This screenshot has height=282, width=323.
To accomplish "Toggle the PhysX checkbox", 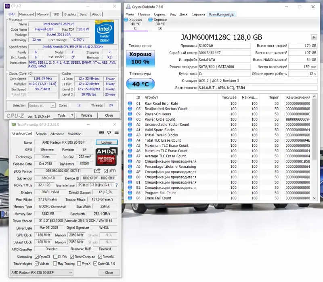I will (79, 263).
